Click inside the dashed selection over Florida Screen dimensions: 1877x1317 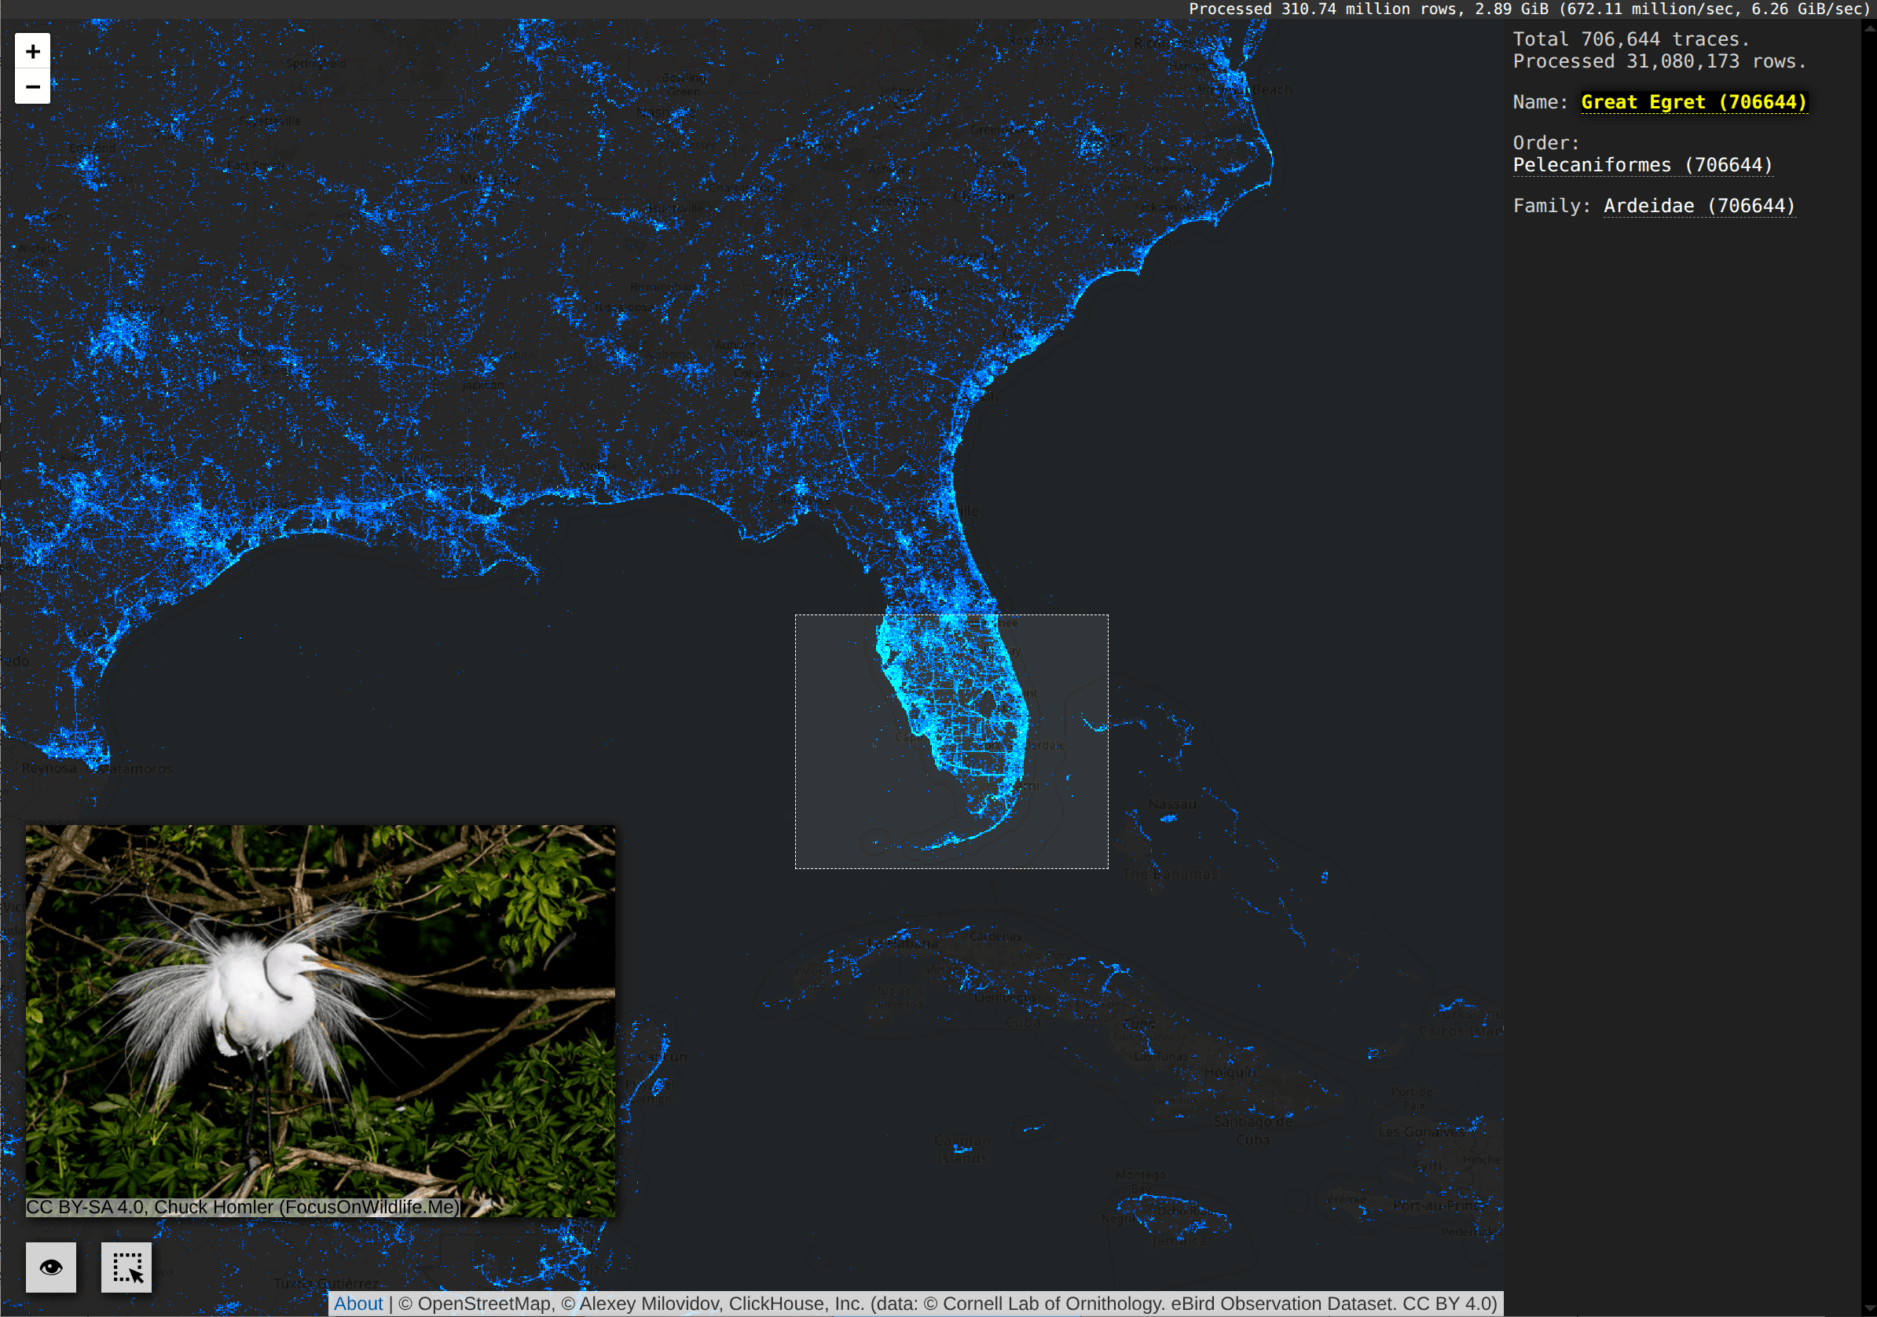[x=850, y=785]
